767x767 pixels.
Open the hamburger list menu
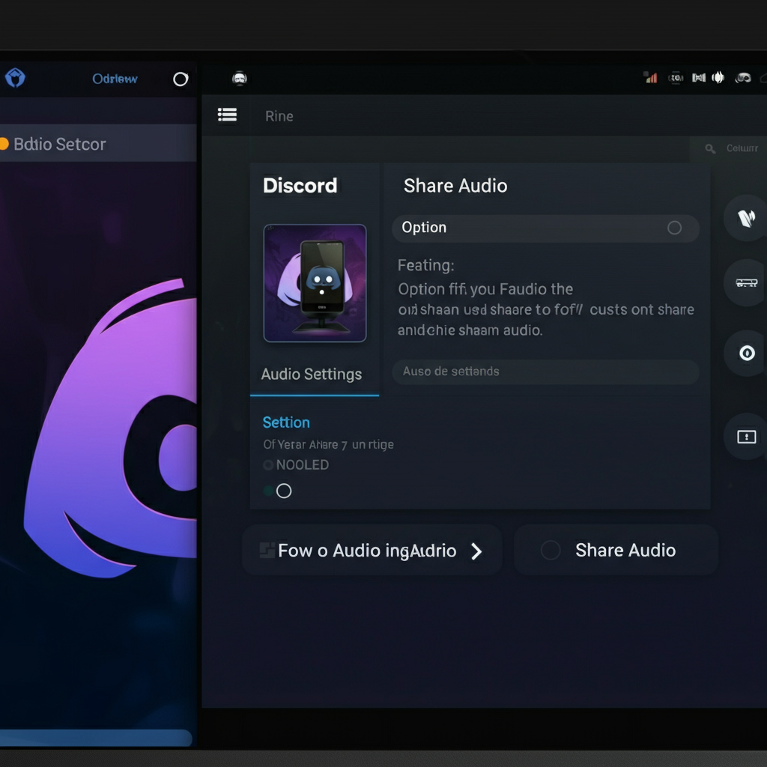pyautogui.click(x=228, y=115)
